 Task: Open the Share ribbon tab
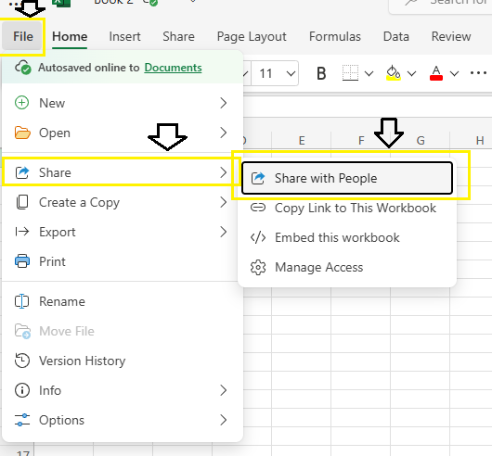pyautogui.click(x=178, y=36)
